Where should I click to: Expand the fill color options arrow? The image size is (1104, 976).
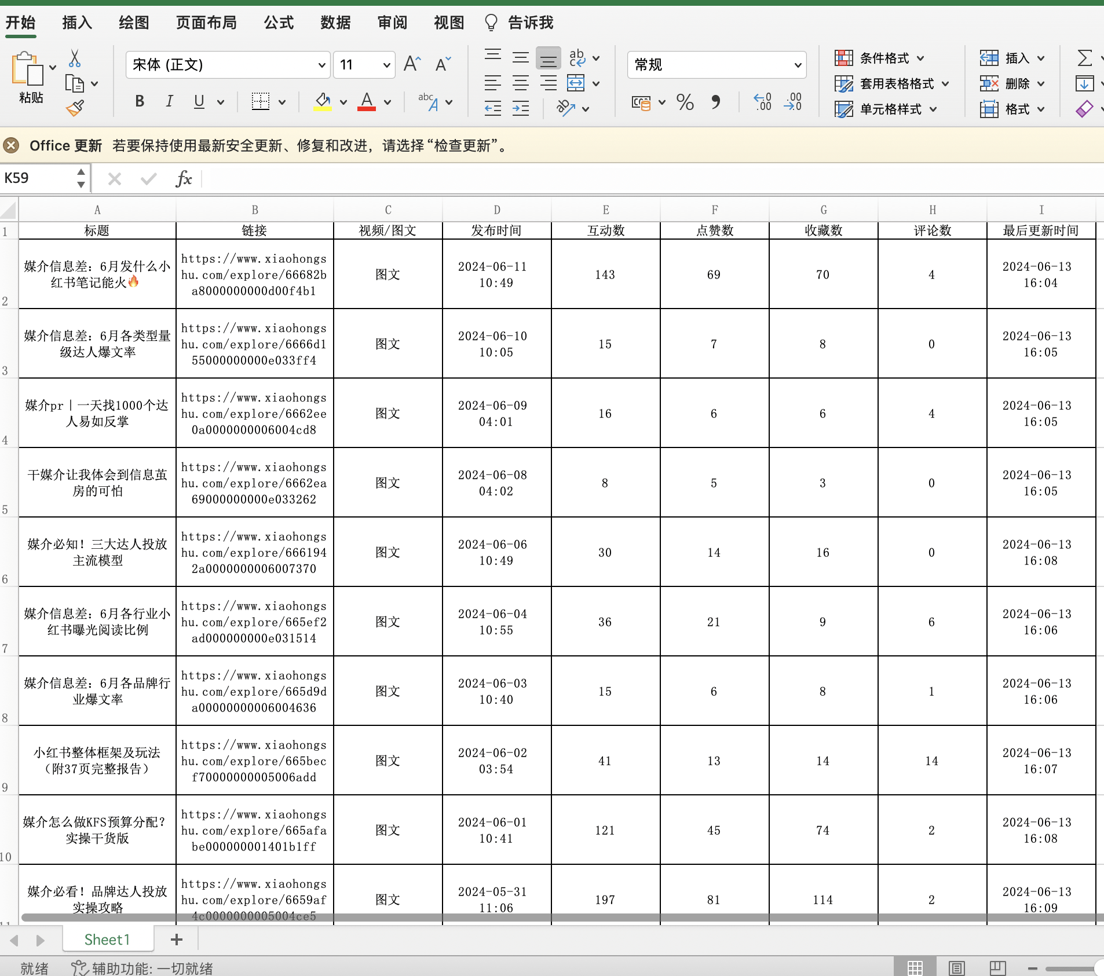click(x=343, y=102)
